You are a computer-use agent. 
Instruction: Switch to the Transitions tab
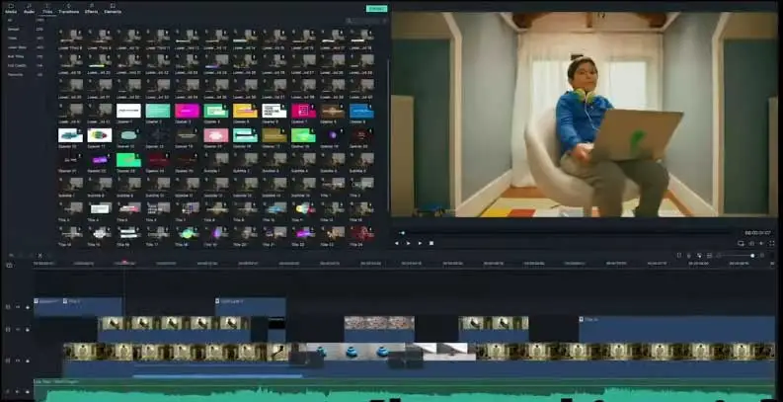(69, 9)
